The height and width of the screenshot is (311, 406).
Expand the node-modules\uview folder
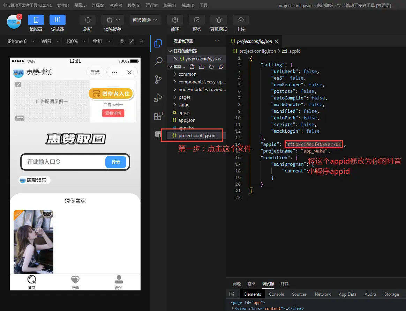[196, 89]
